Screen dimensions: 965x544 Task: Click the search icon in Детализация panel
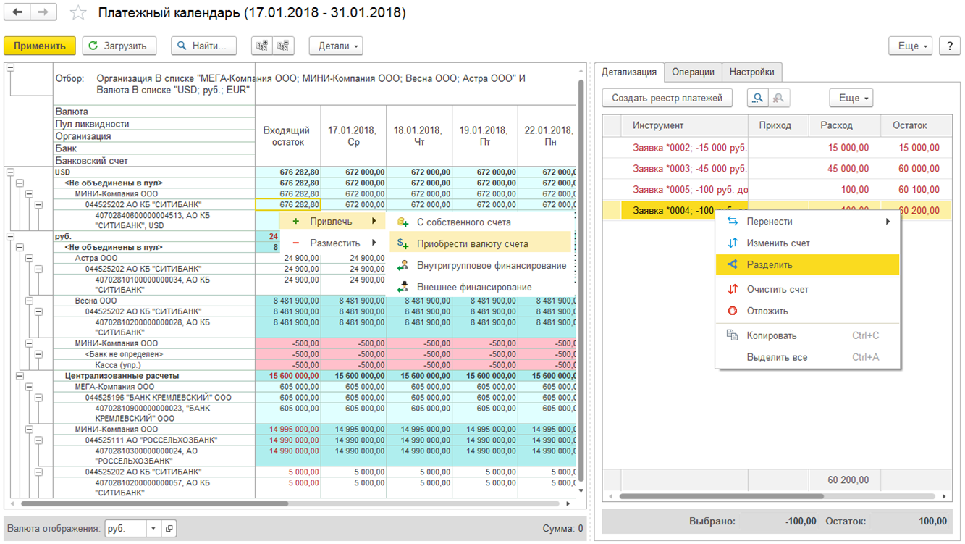758,98
